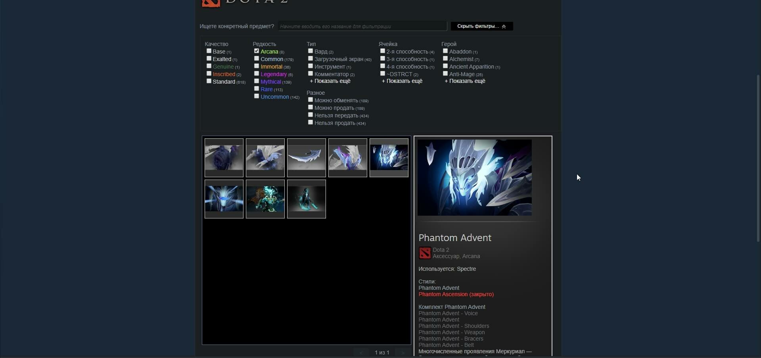Toggle the Base quality checkbox
This screenshot has height=358, width=761.
209,51
